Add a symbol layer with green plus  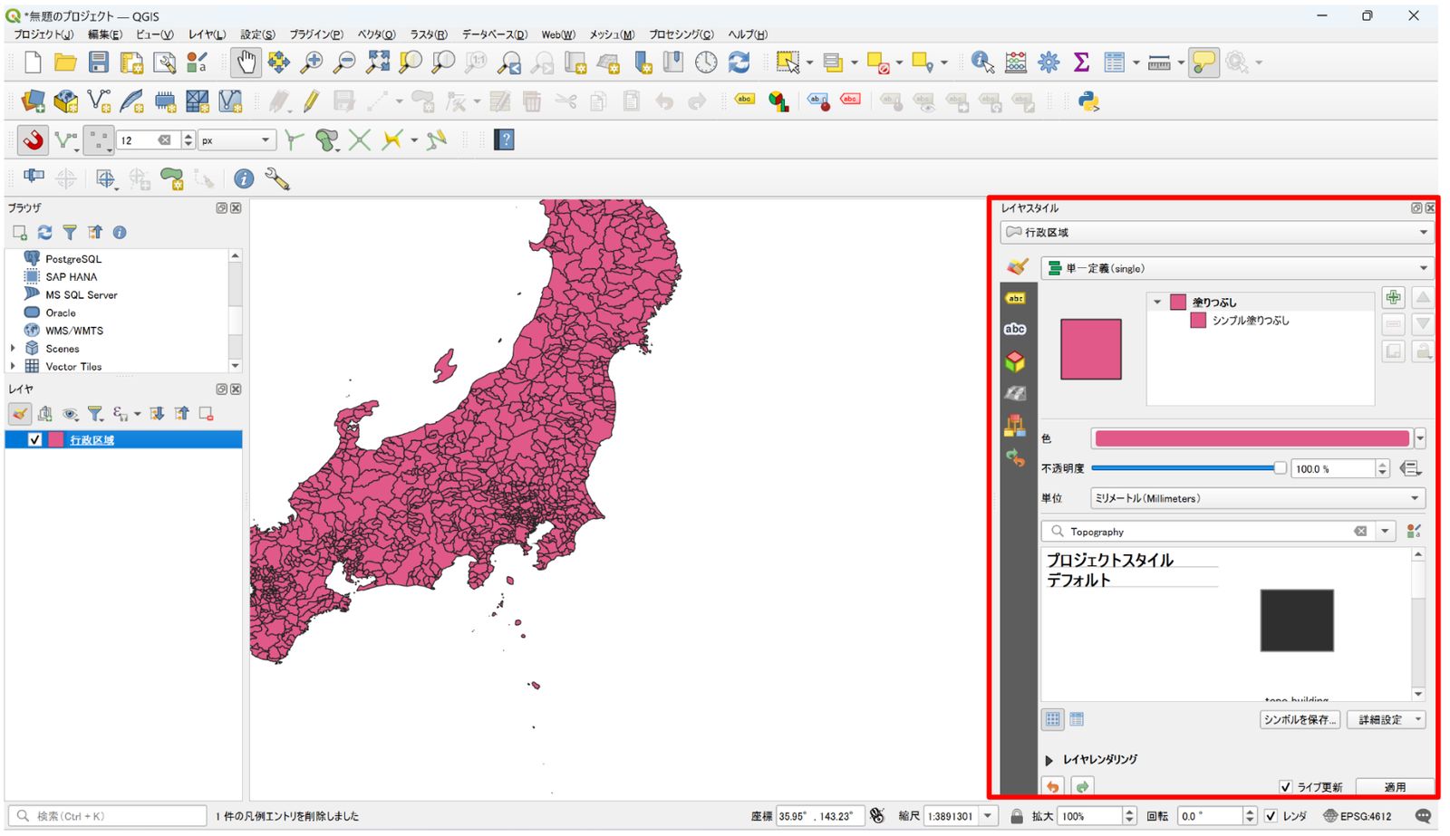[x=1394, y=297]
